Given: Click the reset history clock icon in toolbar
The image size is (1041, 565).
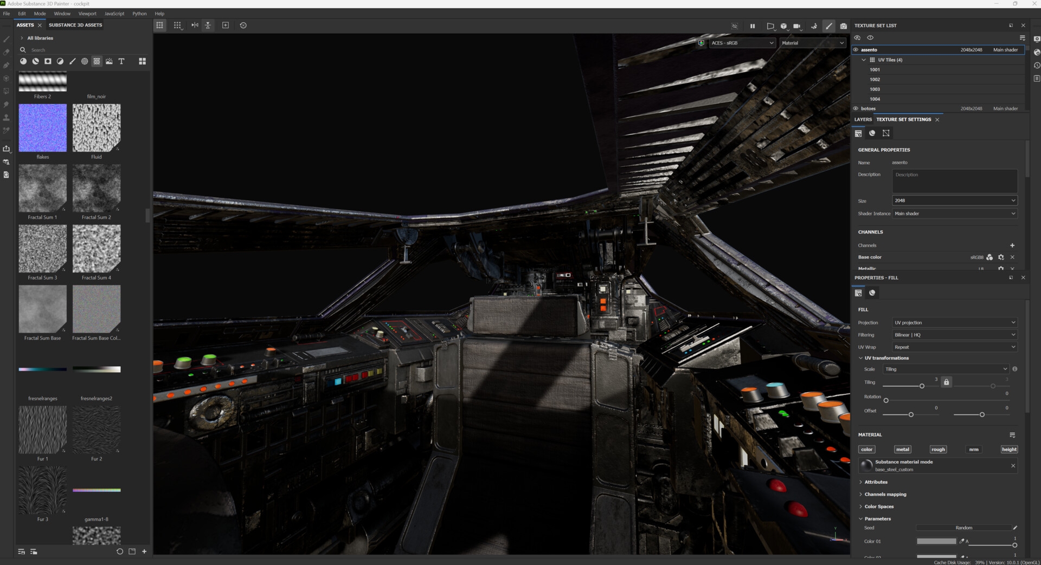Looking at the screenshot, I should (243, 25).
